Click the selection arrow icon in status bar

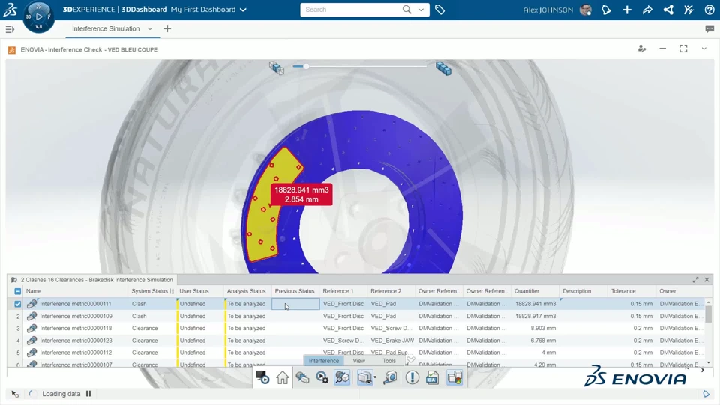point(15,394)
